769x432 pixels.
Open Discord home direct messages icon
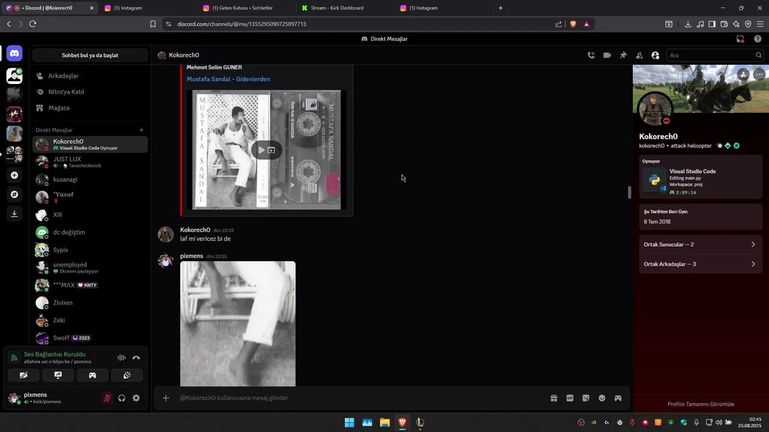[14, 53]
